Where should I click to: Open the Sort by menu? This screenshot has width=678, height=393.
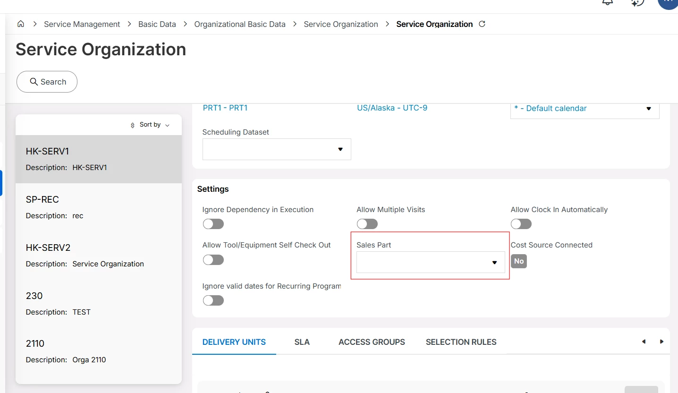pos(150,125)
